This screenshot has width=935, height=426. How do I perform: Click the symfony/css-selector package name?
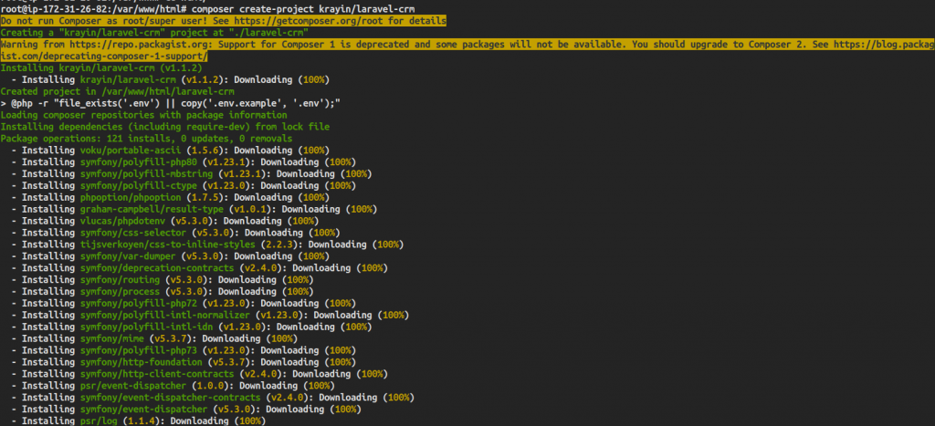133,233
